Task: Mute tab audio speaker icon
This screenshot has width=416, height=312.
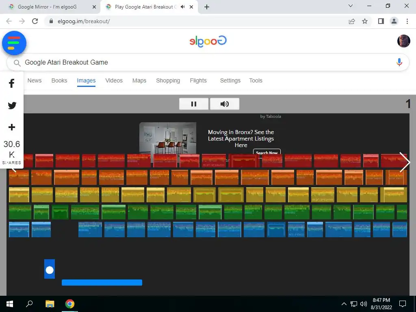Action: click(x=182, y=7)
